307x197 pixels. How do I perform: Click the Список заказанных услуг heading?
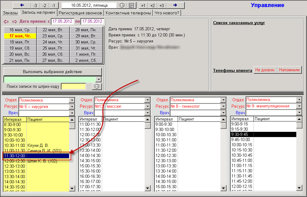pos(239,23)
